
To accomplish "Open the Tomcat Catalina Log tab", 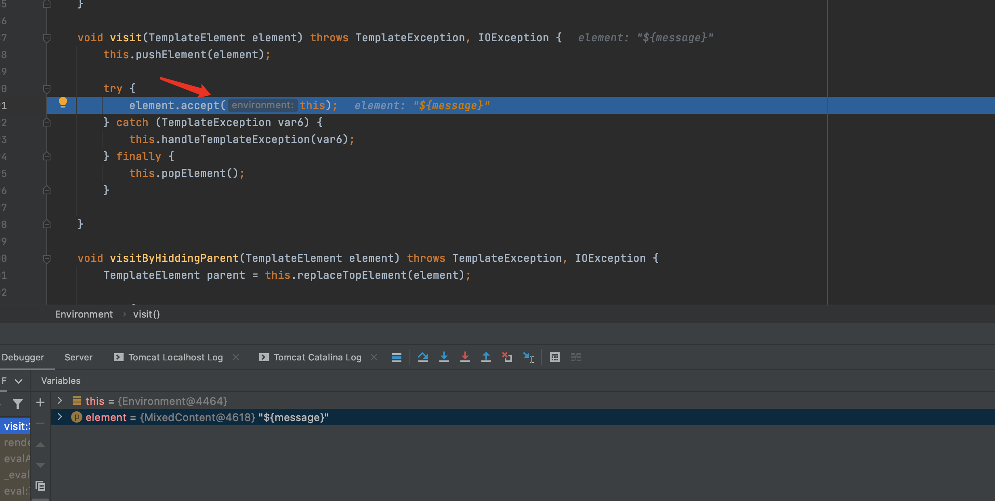I will (310, 357).
